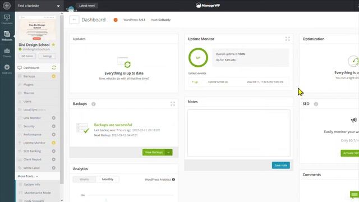Click the Optimization speedometer icon
This screenshot has height=202, width=359.
coord(353,61)
